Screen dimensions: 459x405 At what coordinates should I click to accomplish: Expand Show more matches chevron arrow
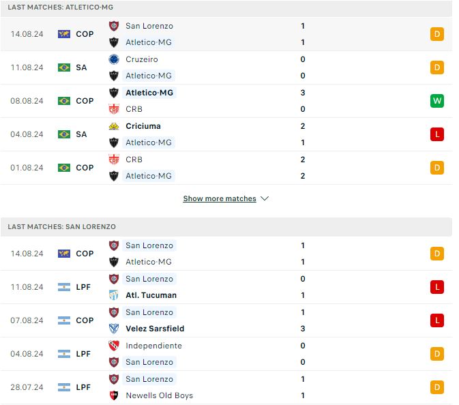click(x=265, y=198)
